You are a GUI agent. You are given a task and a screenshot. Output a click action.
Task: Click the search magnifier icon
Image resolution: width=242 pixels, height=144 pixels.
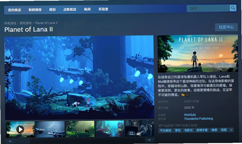point(233,8)
